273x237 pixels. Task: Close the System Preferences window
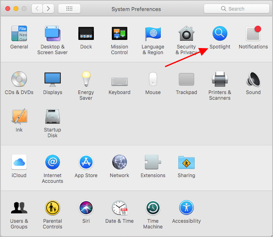[8, 9]
